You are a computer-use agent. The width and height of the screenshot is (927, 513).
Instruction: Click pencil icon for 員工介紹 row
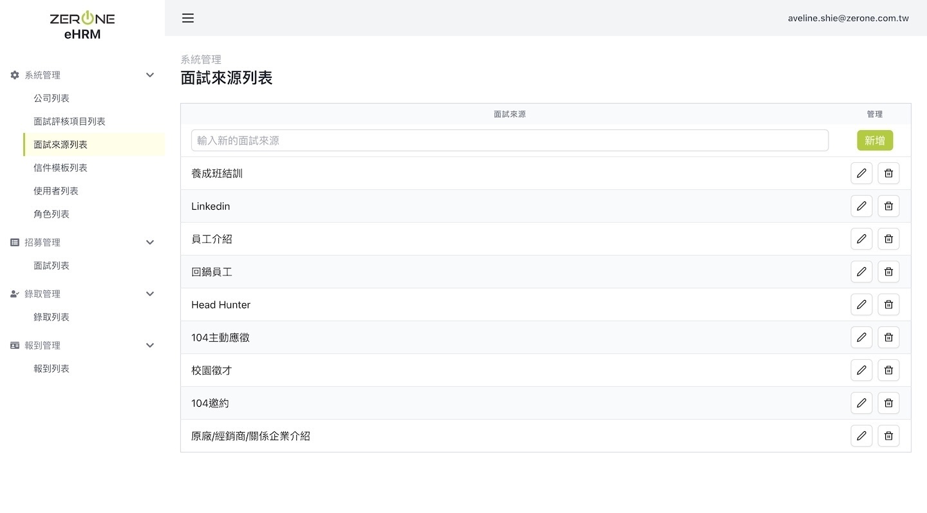pyautogui.click(x=861, y=239)
